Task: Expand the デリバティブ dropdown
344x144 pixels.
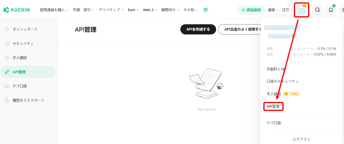Action: pyautogui.click(x=111, y=10)
